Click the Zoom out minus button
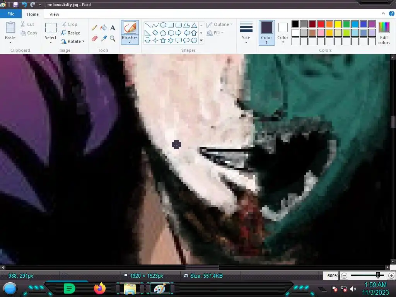 [x=344, y=276]
